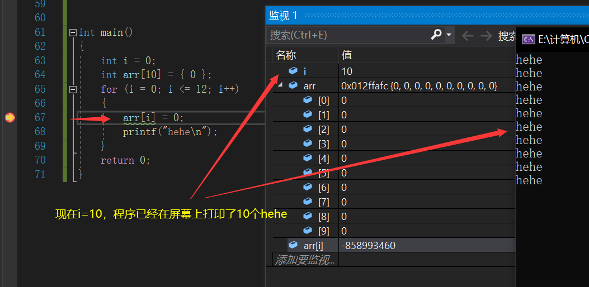Click the search magnifier icon in Watch window
Viewport: 589px width, 287px height.
[x=436, y=35]
